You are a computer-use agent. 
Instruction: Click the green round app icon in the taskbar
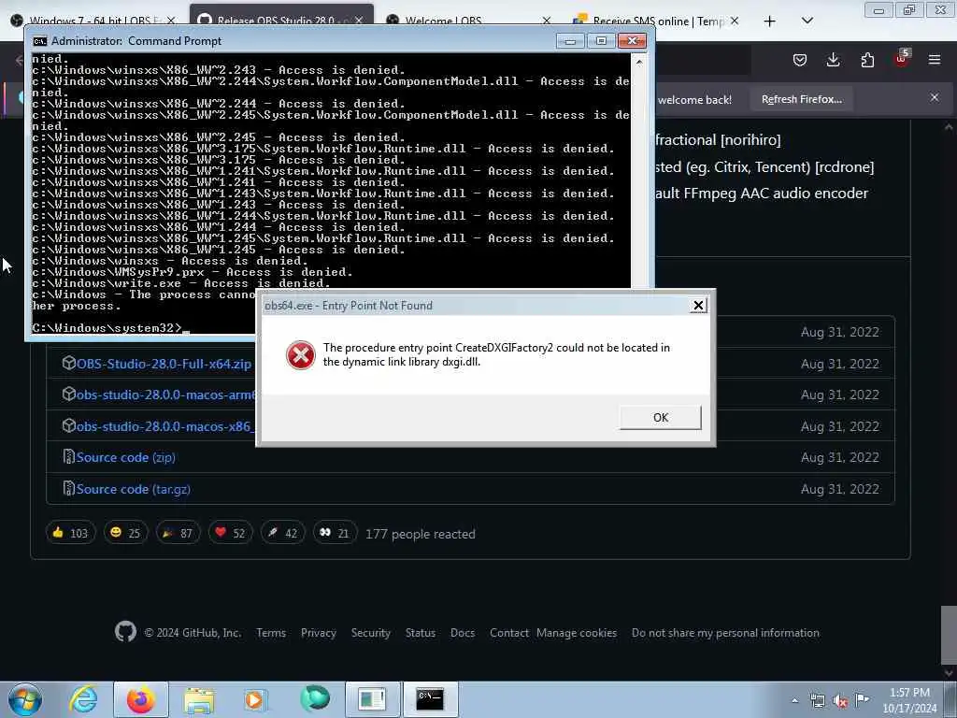[314, 699]
